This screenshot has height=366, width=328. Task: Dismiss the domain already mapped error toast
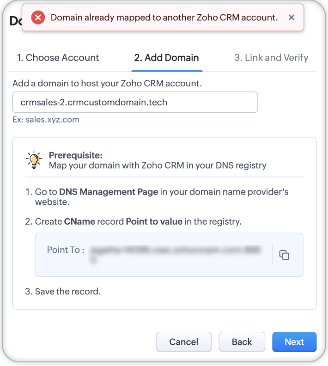point(291,18)
